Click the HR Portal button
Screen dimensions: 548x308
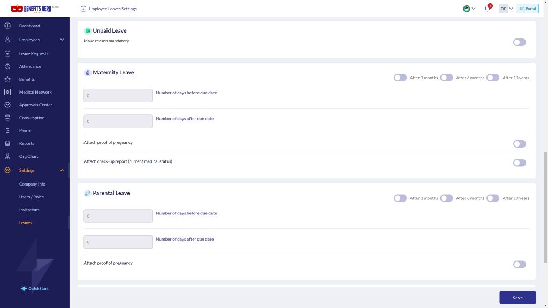click(527, 9)
